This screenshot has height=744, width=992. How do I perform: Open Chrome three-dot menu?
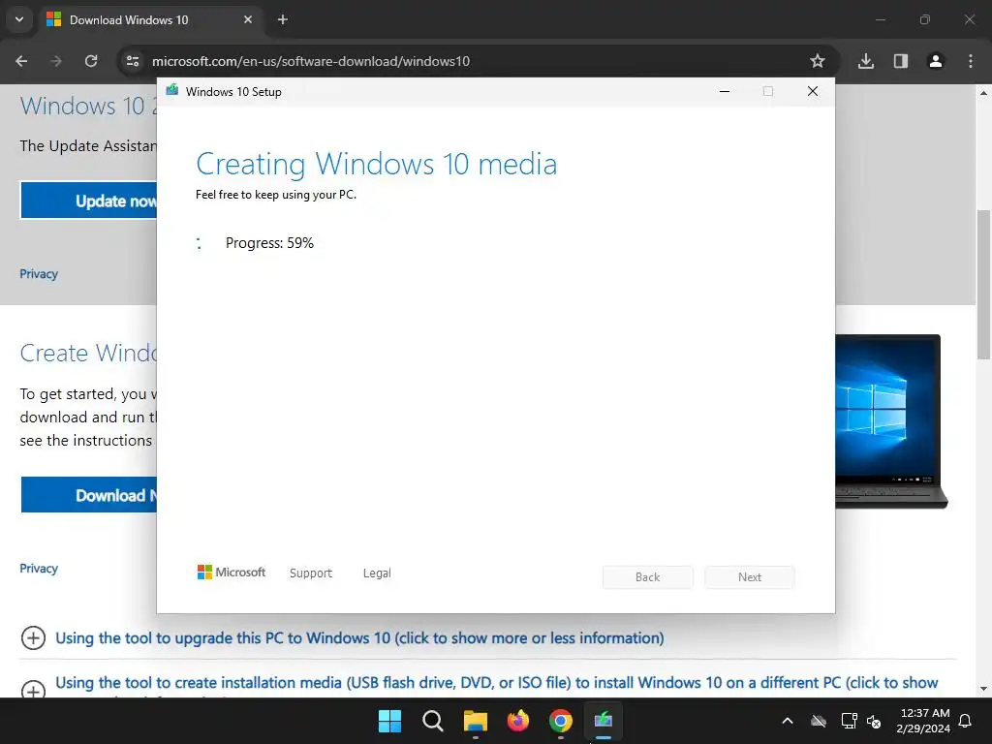[971, 61]
